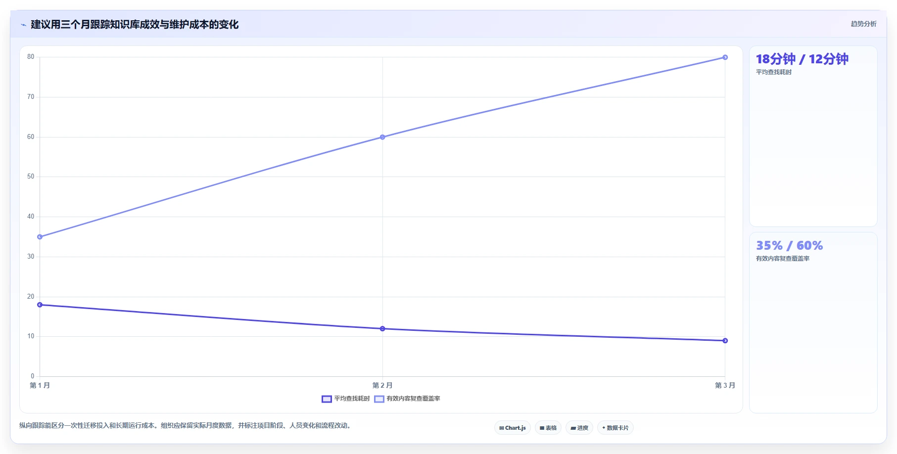Click the y-axis label 10
This screenshot has width=897, height=454.
click(x=31, y=336)
